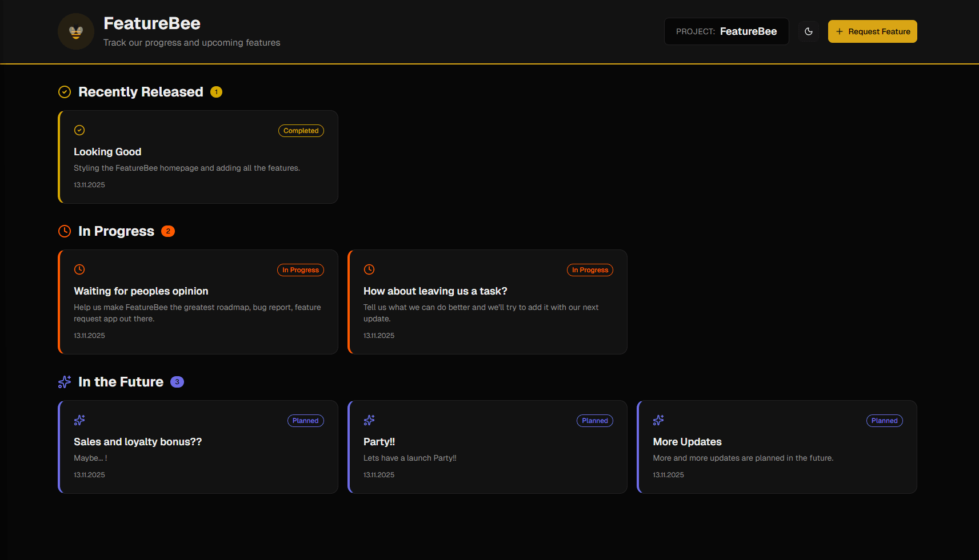
Task: Click the checkmark icon on the Looking Good card
Action: 79,130
